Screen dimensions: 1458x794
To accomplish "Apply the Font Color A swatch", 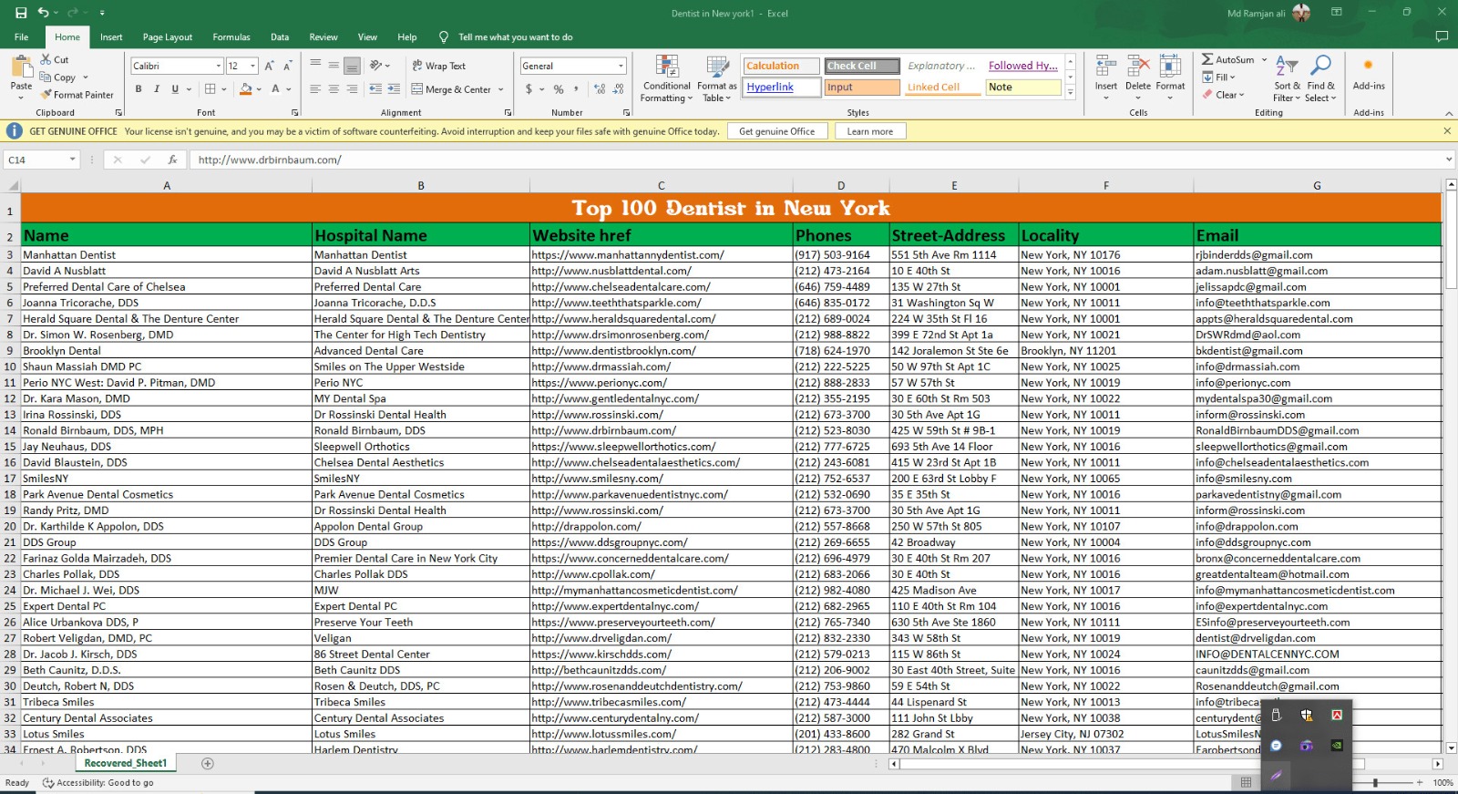I will pos(276,89).
